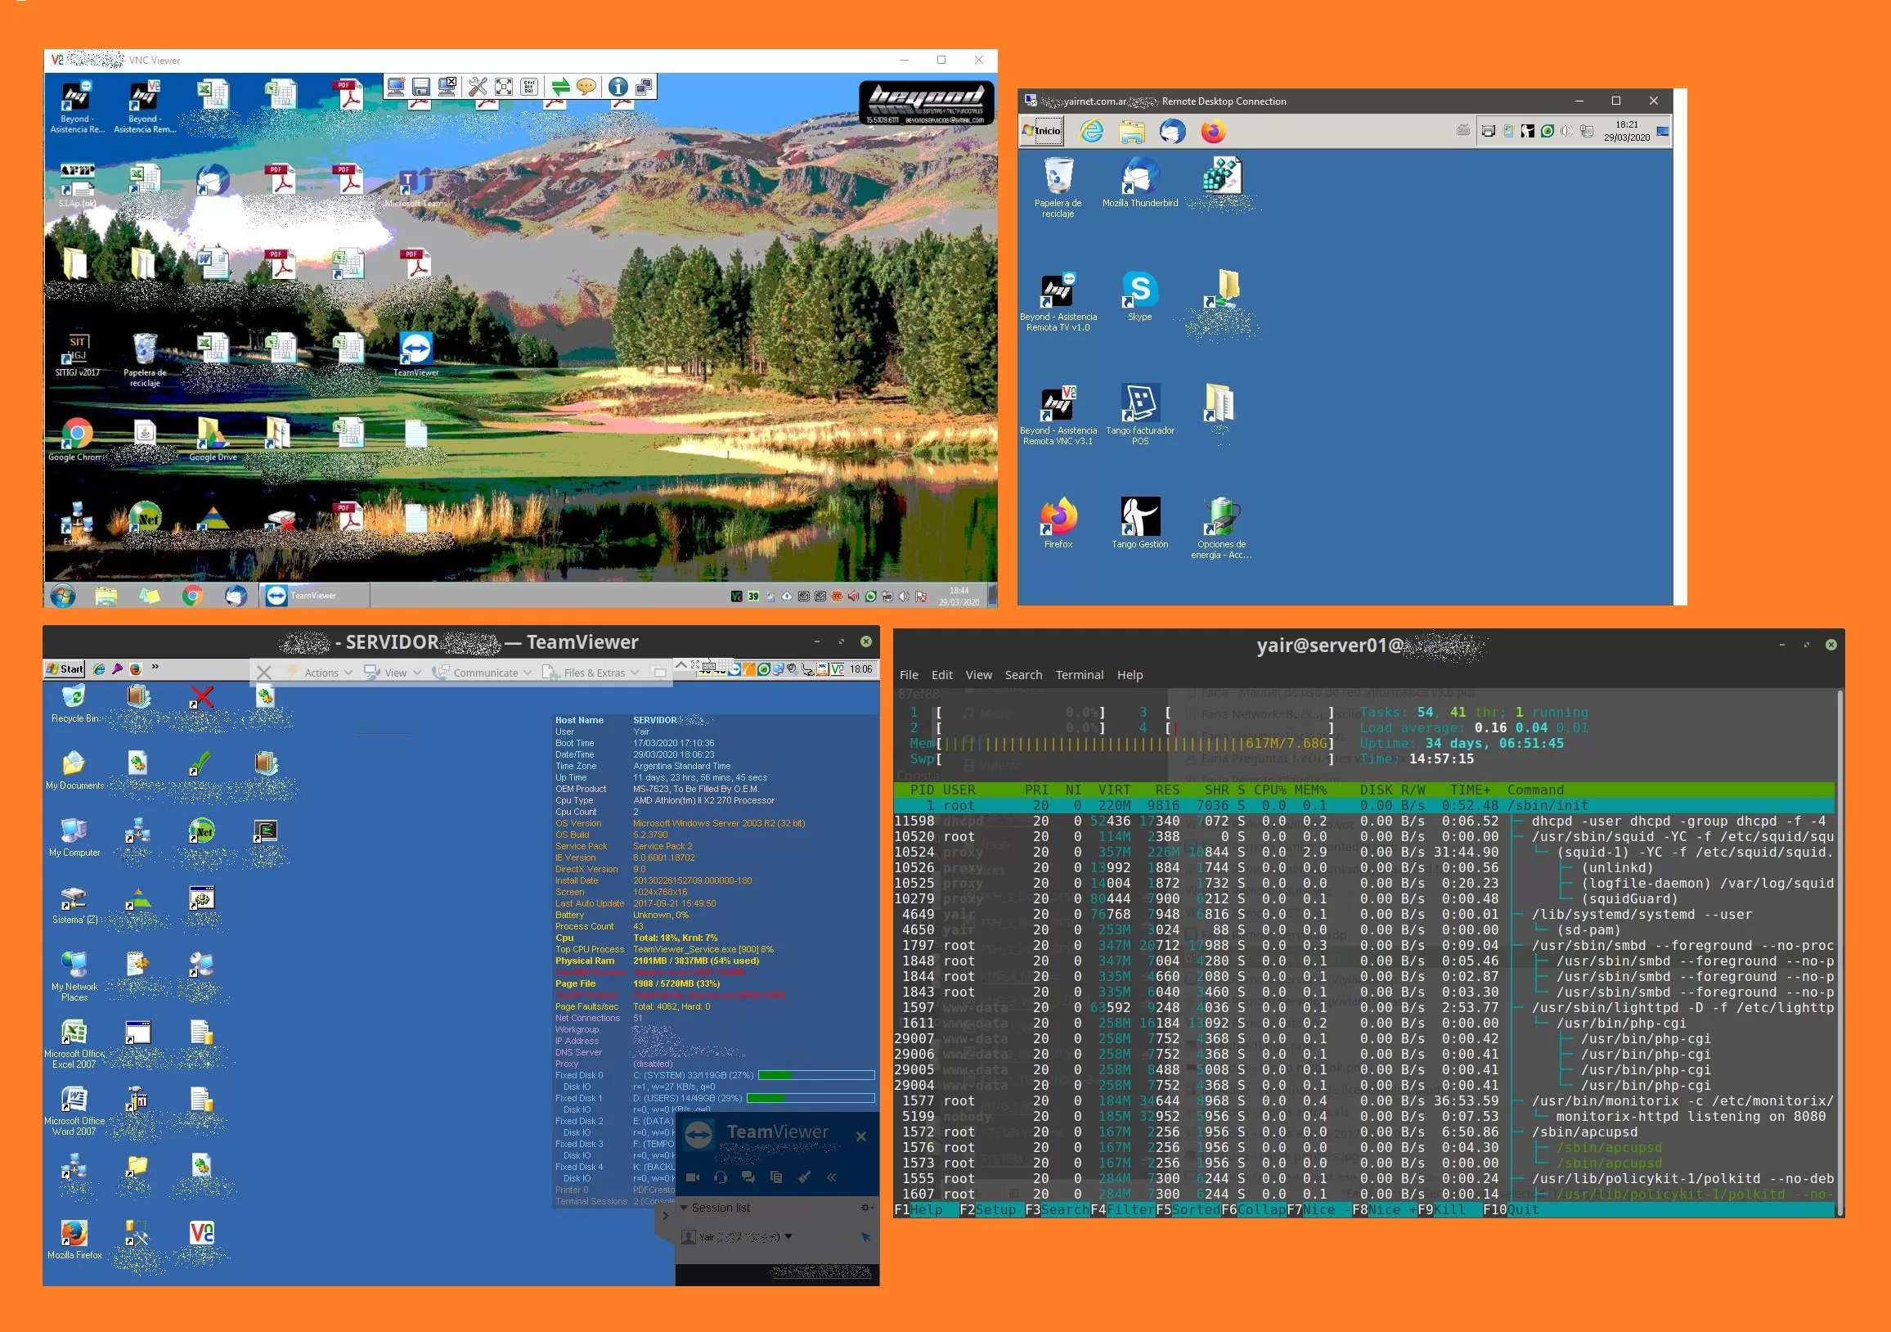Image resolution: width=1891 pixels, height=1332 pixels.
Task: Open VNC file transfer green arrows icon
Action: (x=561, y=87)
